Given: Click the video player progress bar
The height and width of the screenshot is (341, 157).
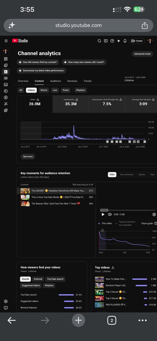Looking at the screenshot, I should [128, 210].
